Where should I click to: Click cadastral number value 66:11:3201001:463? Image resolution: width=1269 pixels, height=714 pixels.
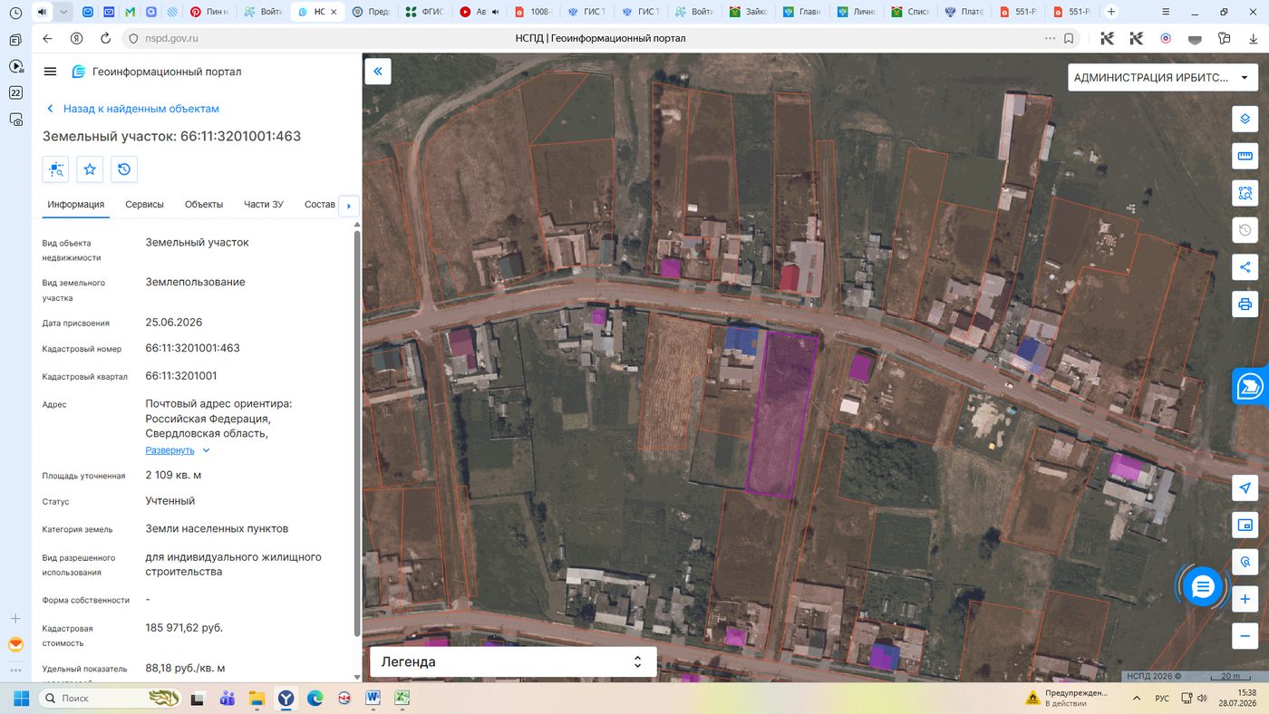click(193, 348)
